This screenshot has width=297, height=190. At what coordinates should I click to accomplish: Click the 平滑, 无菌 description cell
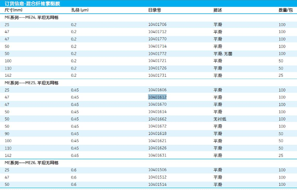click(x=223, y=54)
